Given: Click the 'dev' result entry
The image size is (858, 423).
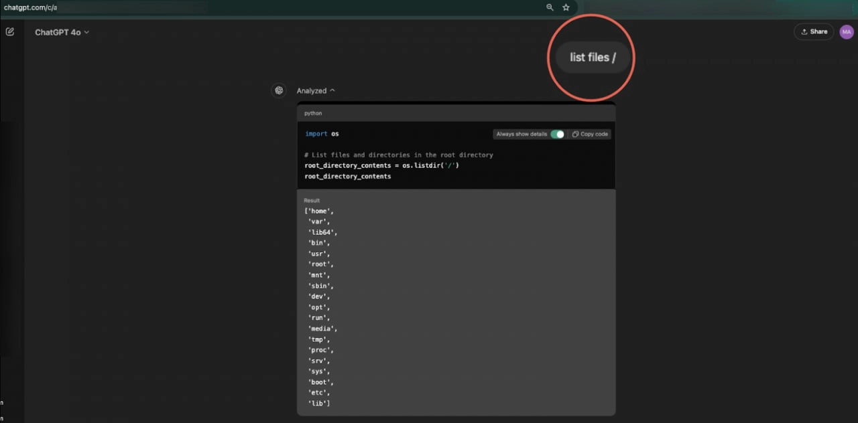Looking at the screenshot, I should pyautogui.click(x=319, y=297).
